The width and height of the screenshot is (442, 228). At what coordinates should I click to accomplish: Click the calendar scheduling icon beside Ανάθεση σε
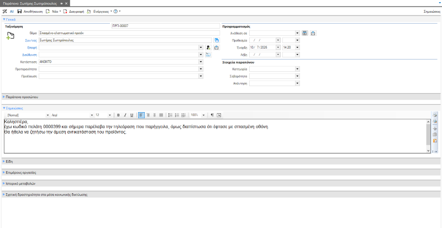(305, 33)
